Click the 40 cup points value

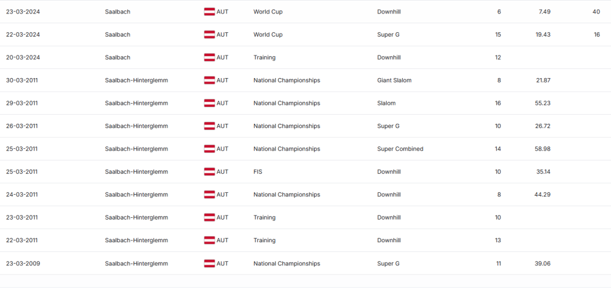596,12
